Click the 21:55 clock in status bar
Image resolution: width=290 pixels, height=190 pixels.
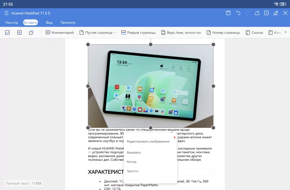pyautogui.click(x=8, y=4)
